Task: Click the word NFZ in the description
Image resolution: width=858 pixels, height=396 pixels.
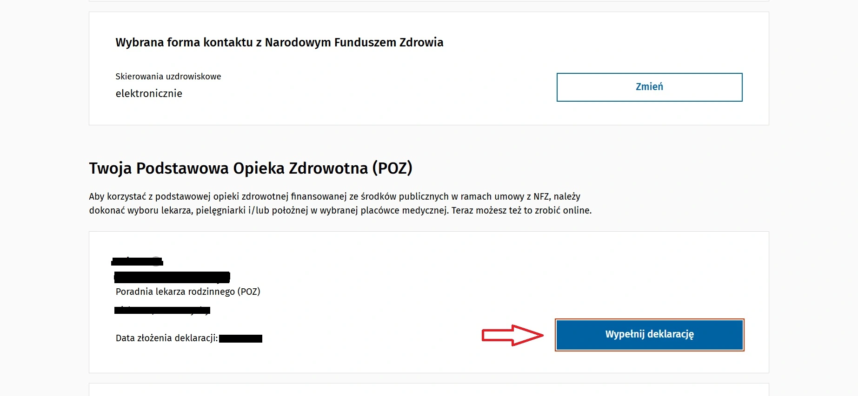Action: [541, 197]
